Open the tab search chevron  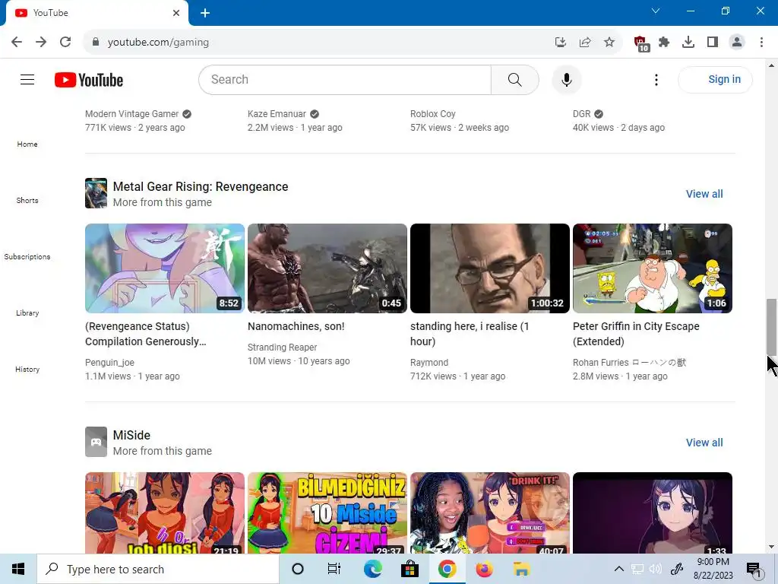656,11
